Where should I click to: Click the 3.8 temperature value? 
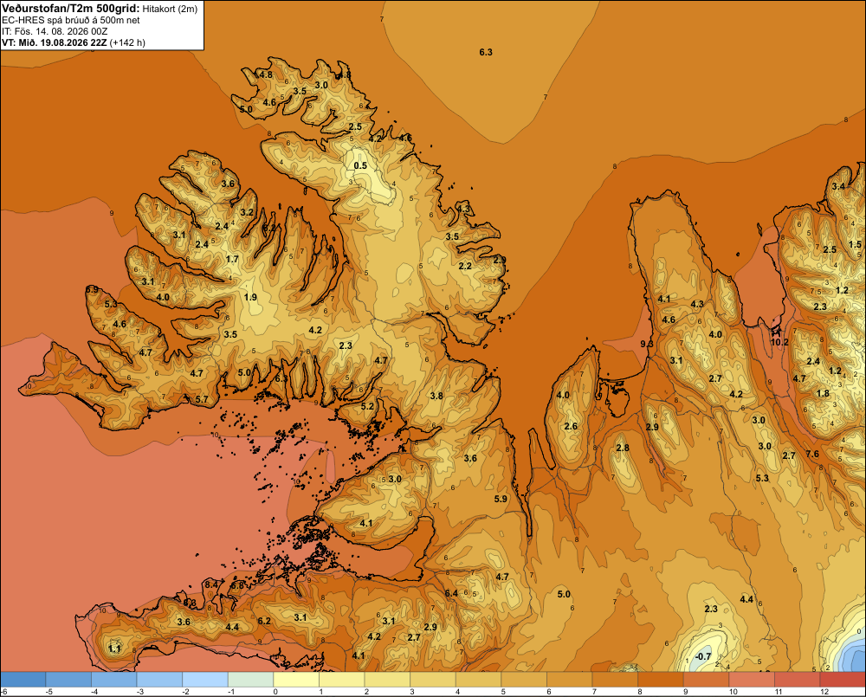click(x=436, y=396)
